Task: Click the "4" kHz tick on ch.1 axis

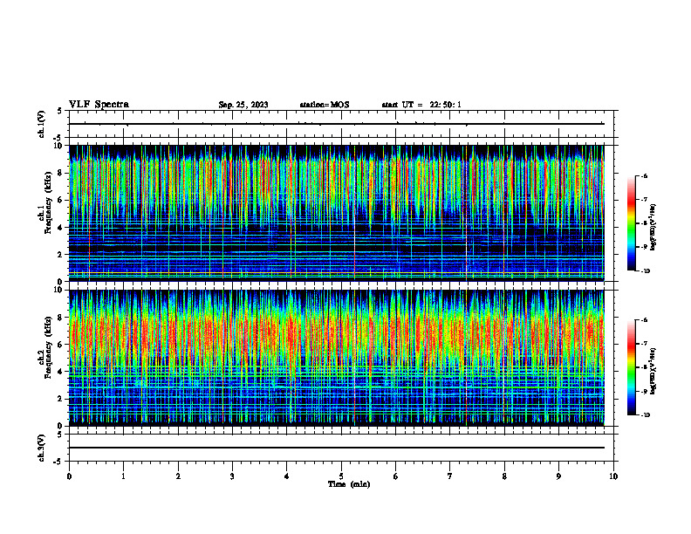Action: pyautogui.click(x=61, y=228)
